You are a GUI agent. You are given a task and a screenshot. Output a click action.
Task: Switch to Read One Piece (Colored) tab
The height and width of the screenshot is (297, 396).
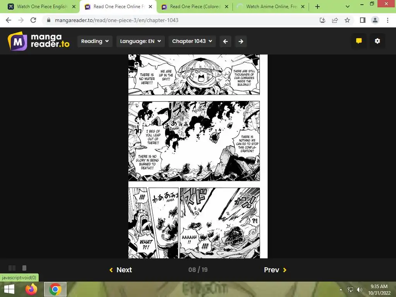195,7
